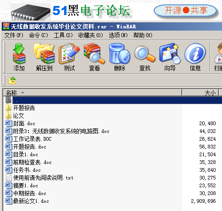Click the Word icon beside 中期报告.doc
Screen dimensions: 222x211
[9, 193]
